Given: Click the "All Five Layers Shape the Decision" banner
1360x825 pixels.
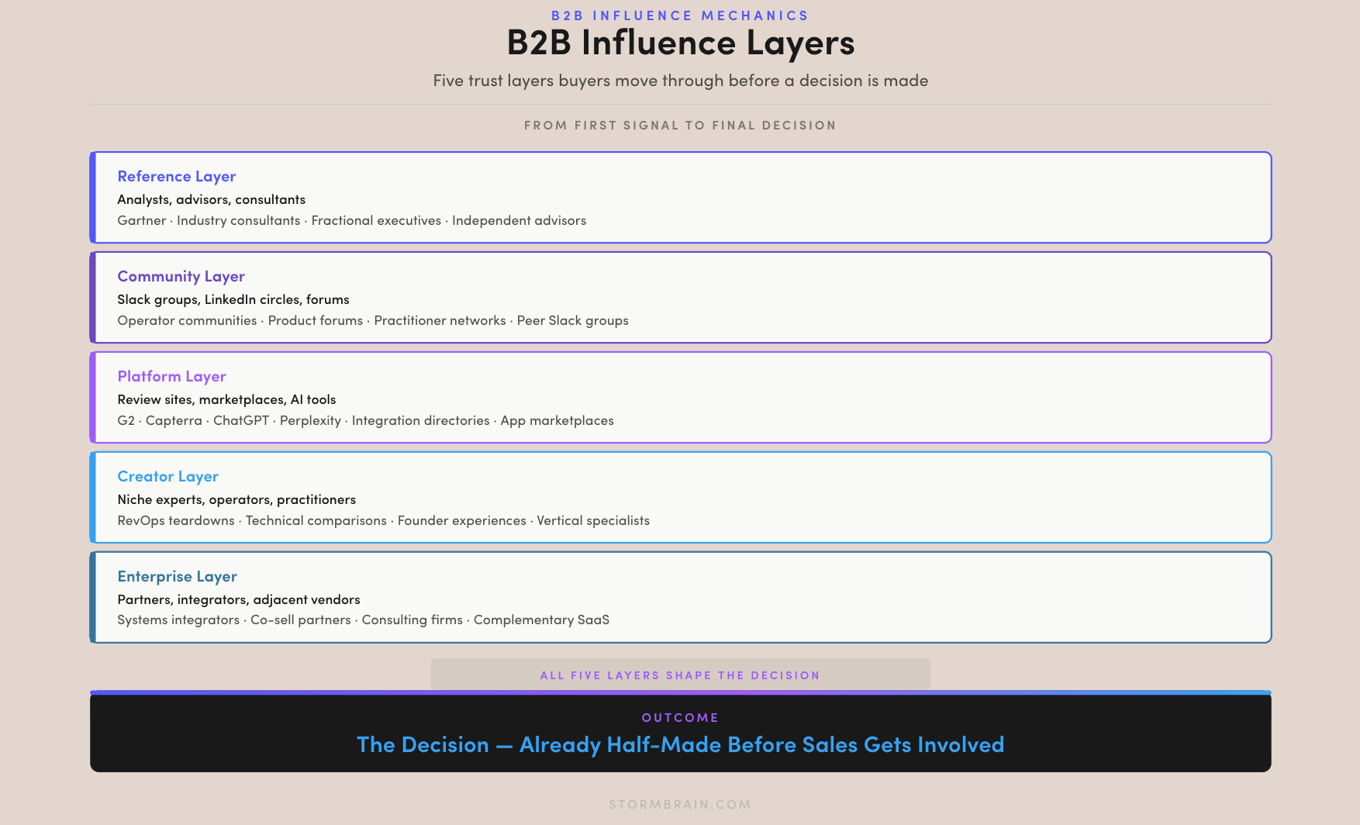Looking at the screenshot, I should tap(680, 675).
